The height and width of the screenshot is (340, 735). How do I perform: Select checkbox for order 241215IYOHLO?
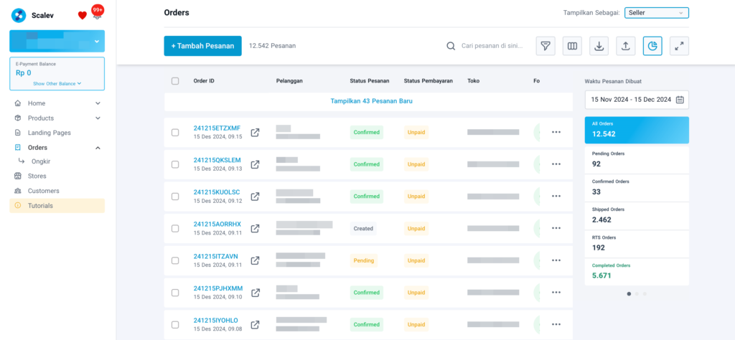click(x=175, y=324)
